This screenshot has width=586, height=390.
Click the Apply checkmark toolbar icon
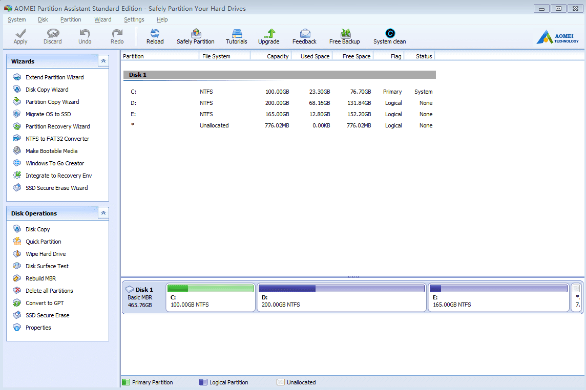pos(20,34)
